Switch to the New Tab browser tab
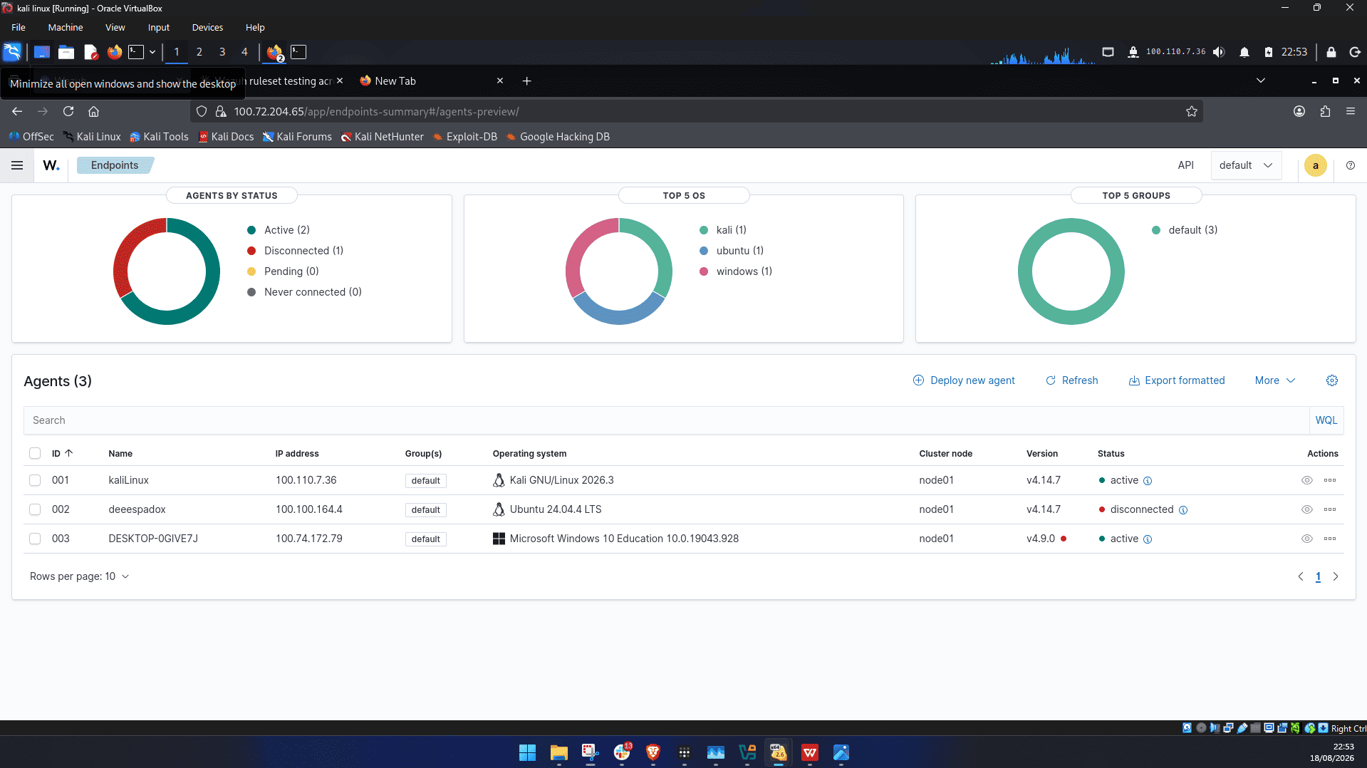The height and width of the screenshot is (768, 1367). pos(425,81)
